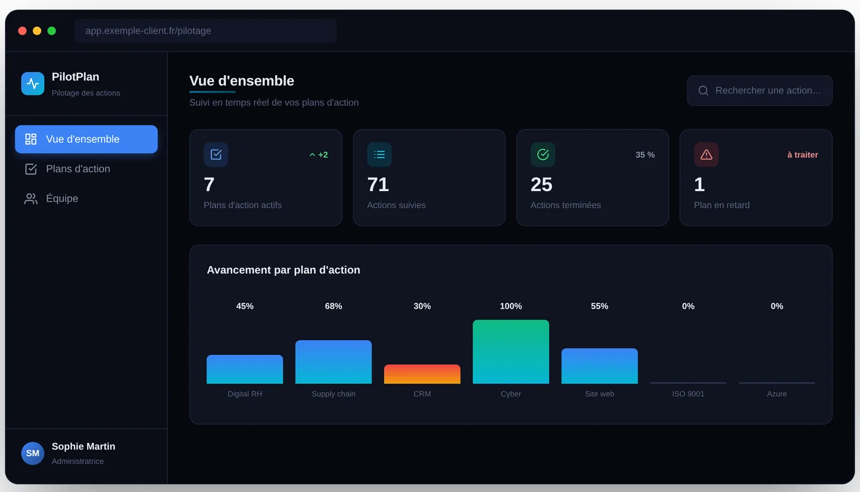The image size is (860, 492).
Task: Click the grid icon beside Vue d'ensemble
Action: coord(31,139)
